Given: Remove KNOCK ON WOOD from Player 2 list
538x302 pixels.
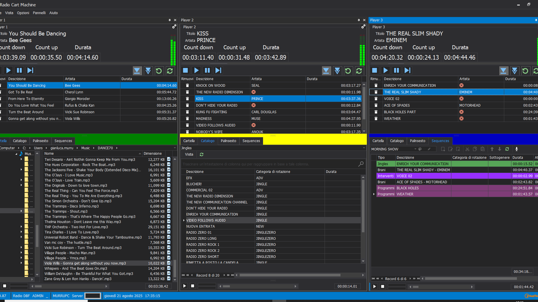Looking at the screenshot, I should [x=187, y=85].
